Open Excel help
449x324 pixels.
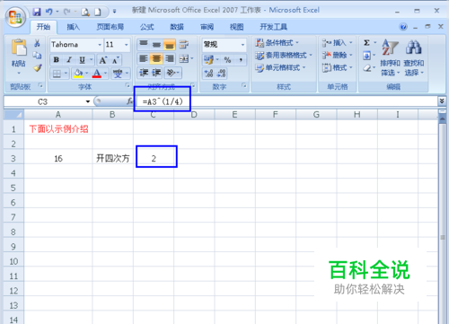coord(403,27)
